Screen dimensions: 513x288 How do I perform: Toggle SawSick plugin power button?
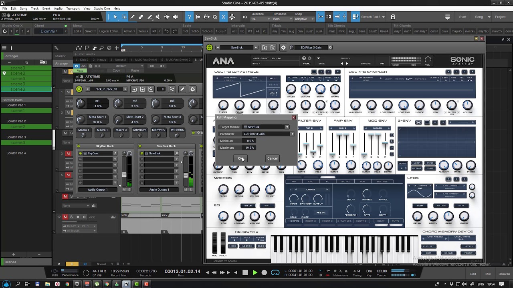209,48
